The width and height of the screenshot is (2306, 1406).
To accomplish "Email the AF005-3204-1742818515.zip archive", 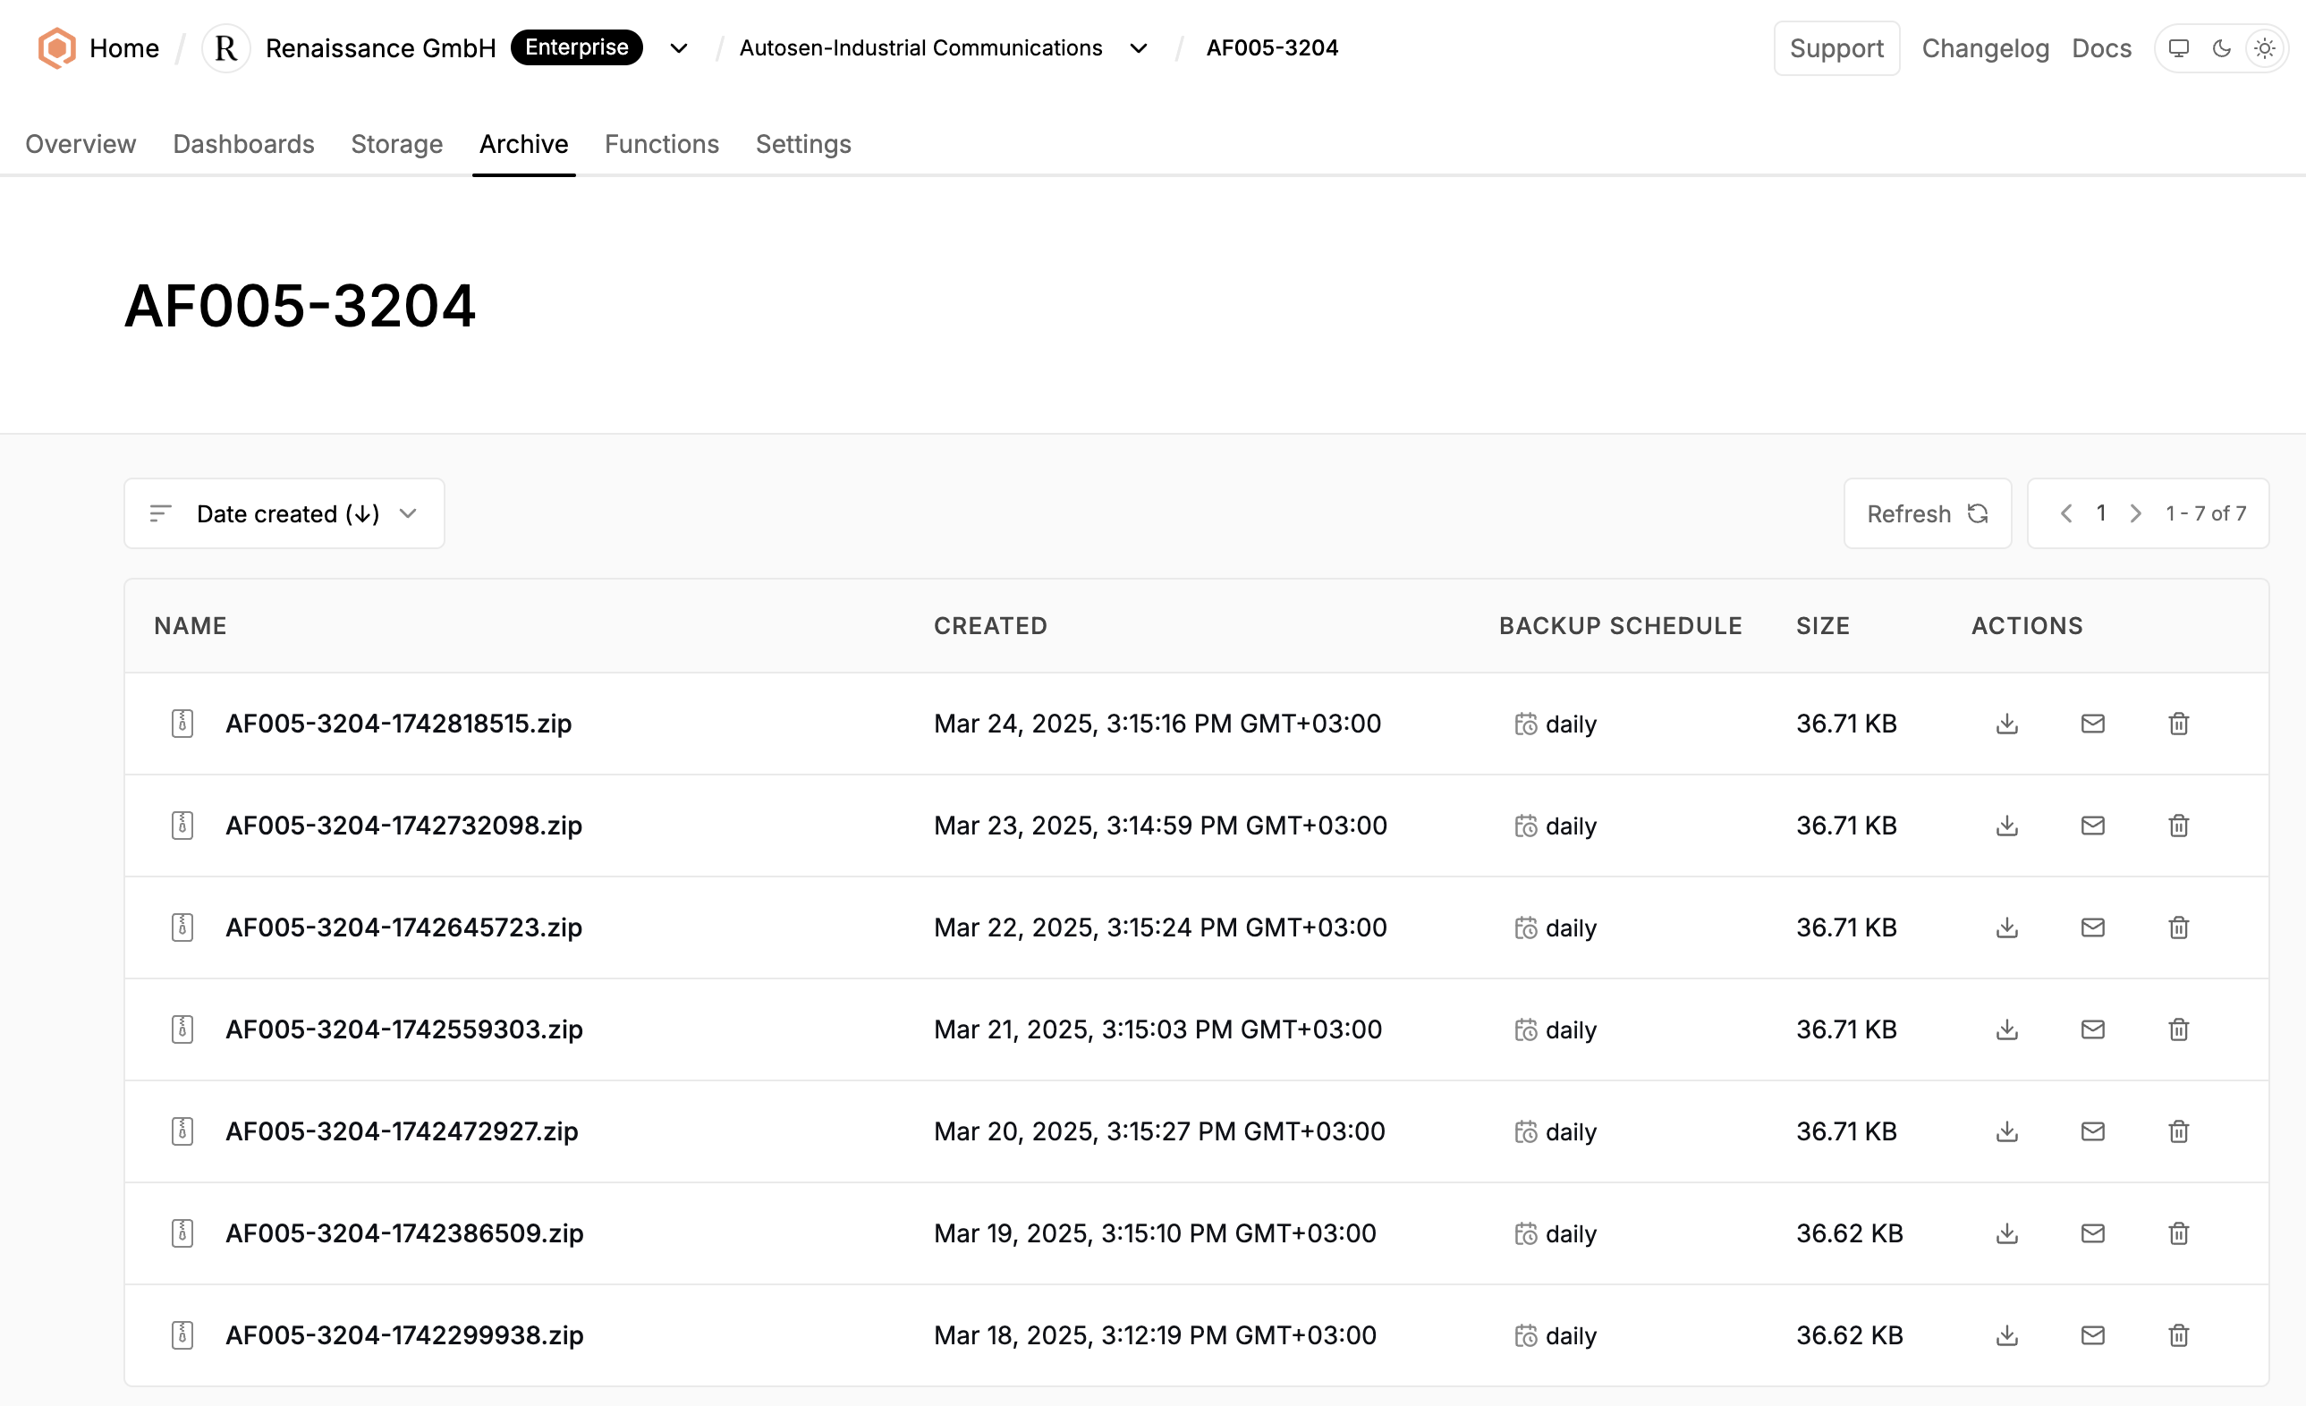I will coord(2092,724).
